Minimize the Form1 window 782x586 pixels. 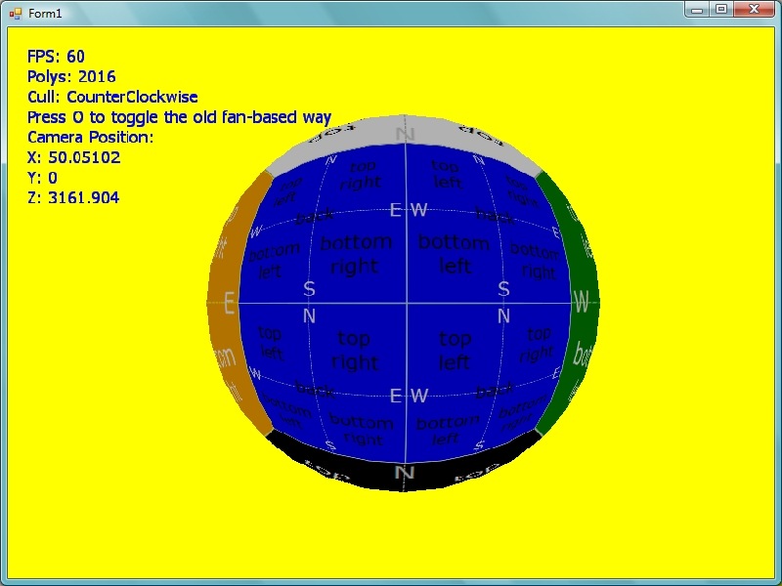pyautogui.click(x=697, y=10)
